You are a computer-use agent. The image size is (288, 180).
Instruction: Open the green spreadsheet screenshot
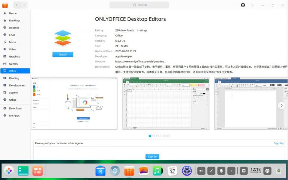point(166,103)
